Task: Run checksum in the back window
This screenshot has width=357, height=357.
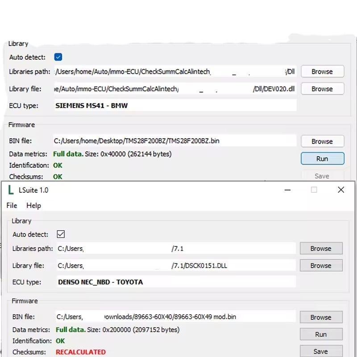Action: coord(322,158)
